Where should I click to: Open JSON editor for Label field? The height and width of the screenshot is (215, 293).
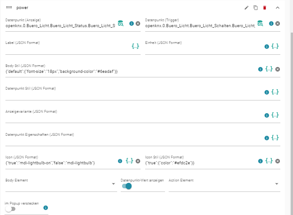(135, 46)
